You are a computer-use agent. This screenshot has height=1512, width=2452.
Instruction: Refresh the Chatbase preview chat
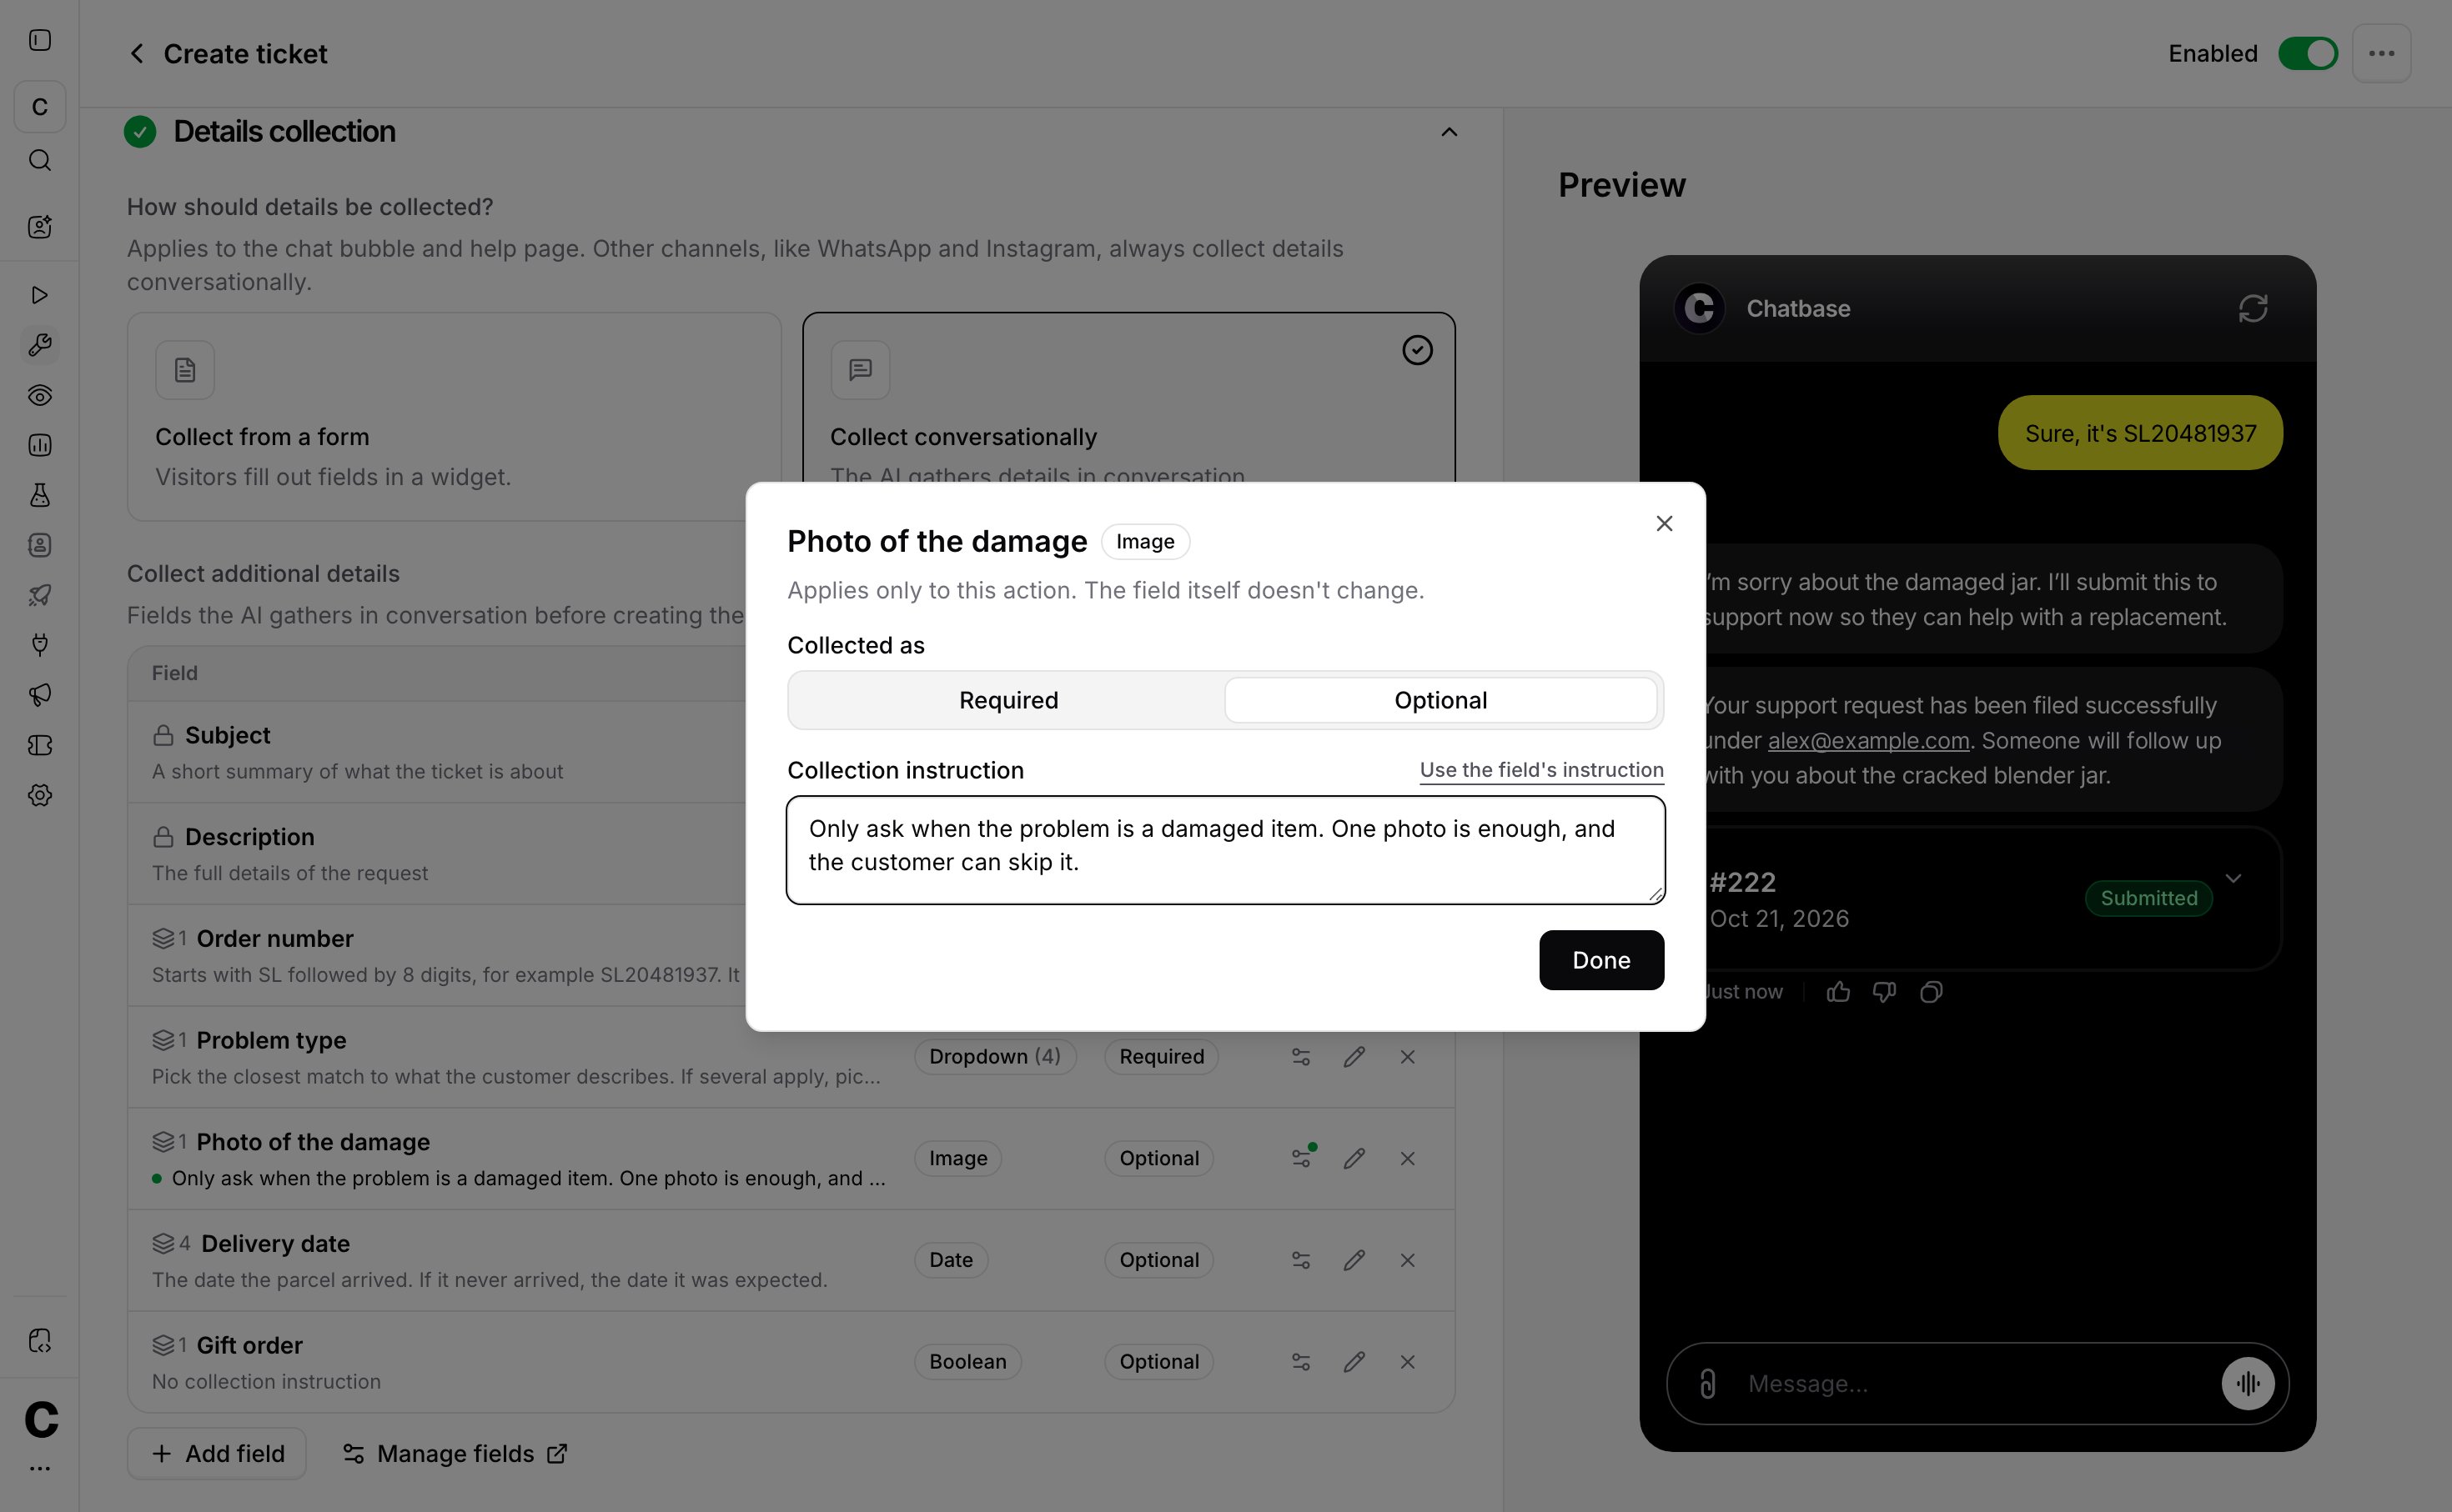pyautogui.click(x=2252, y=309)
